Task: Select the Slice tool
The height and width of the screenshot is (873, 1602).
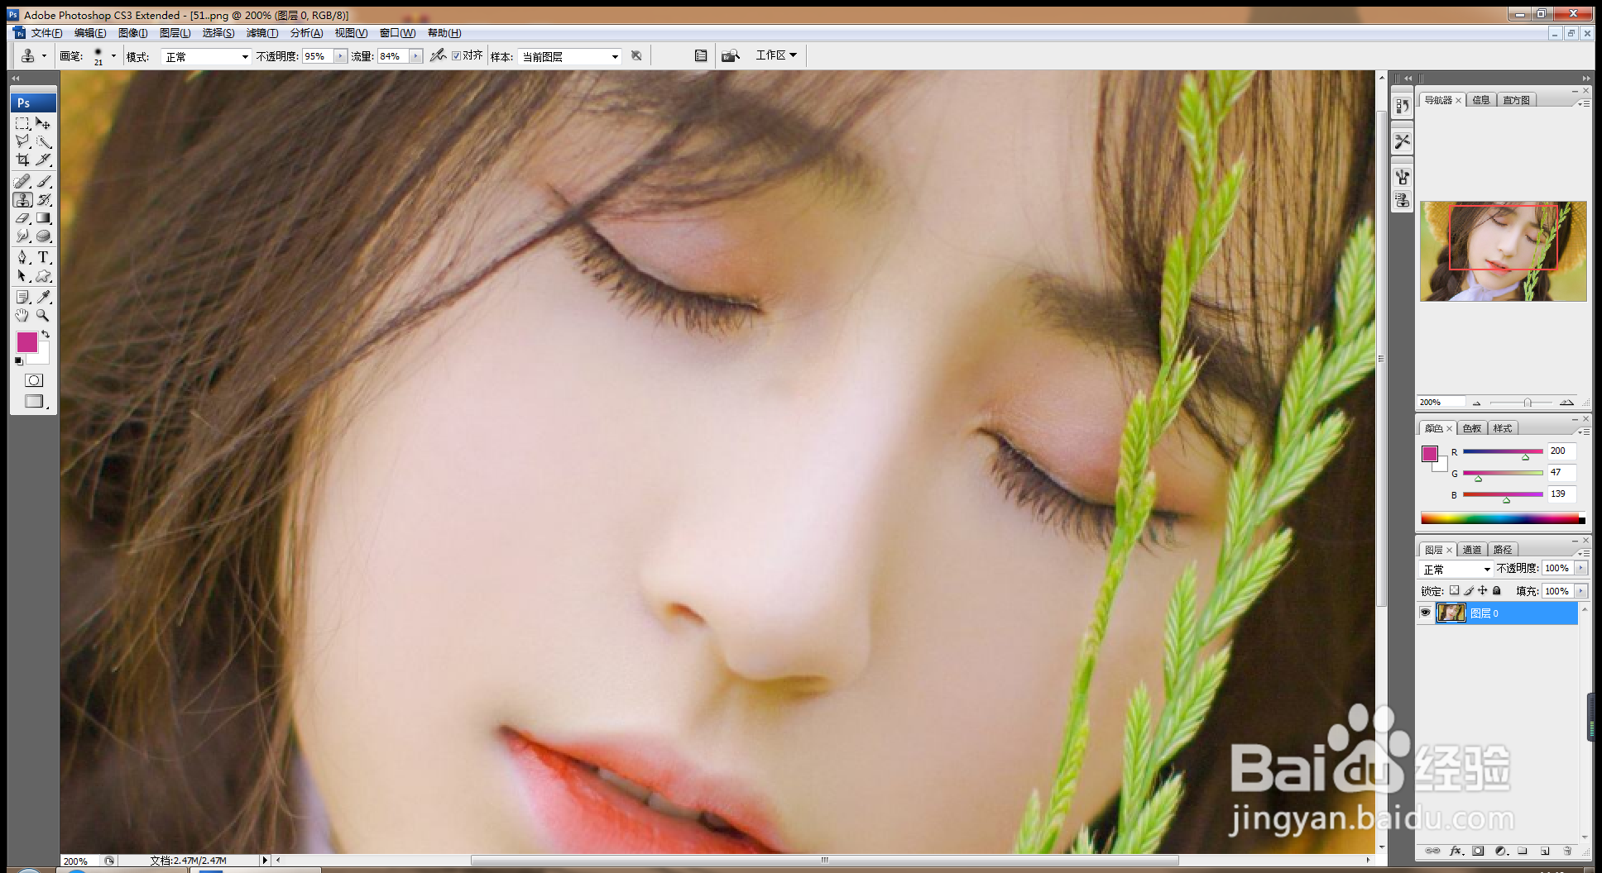Action: 44,160
